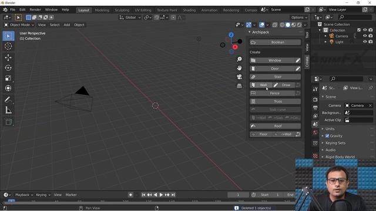Viewport: 376px width, 211px height.
Task: Play the animation forward
Action: pyautogui.click(x=161, y=195)
